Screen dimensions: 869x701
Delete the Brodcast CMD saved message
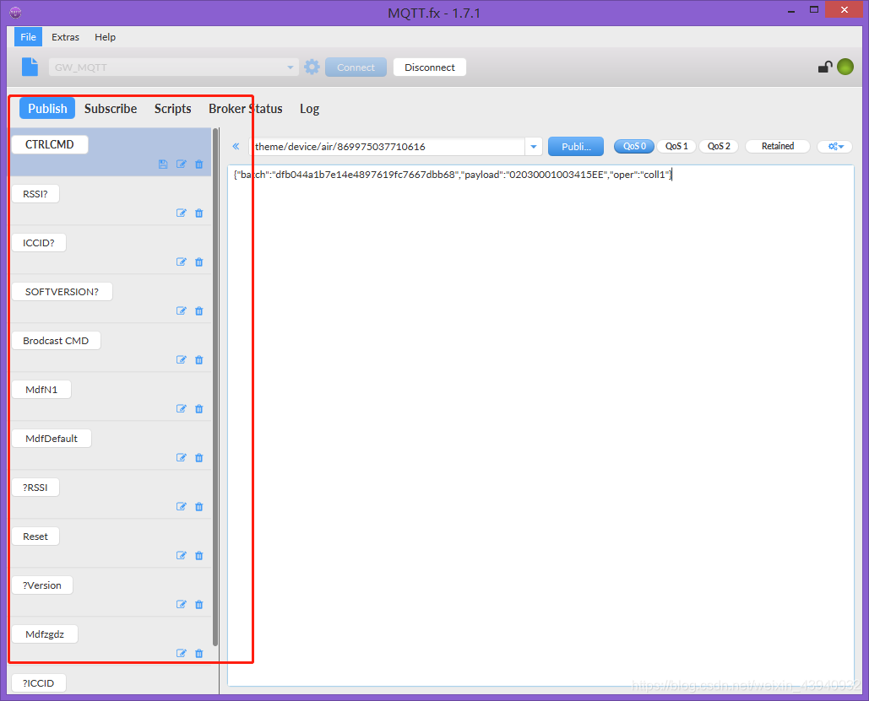point(199,360)
